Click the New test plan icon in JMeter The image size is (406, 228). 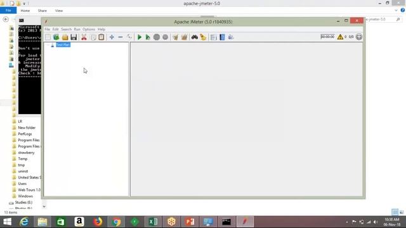[x=48, y=37]
